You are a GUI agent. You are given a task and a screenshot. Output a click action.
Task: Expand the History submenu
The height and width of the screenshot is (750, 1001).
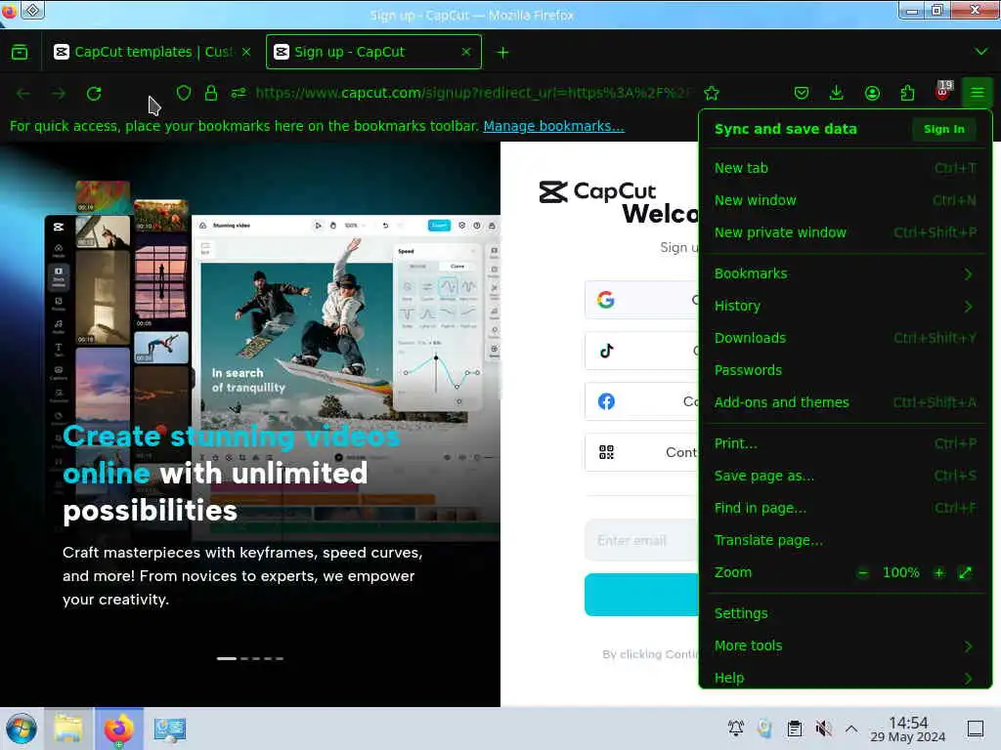click(846, 306)
